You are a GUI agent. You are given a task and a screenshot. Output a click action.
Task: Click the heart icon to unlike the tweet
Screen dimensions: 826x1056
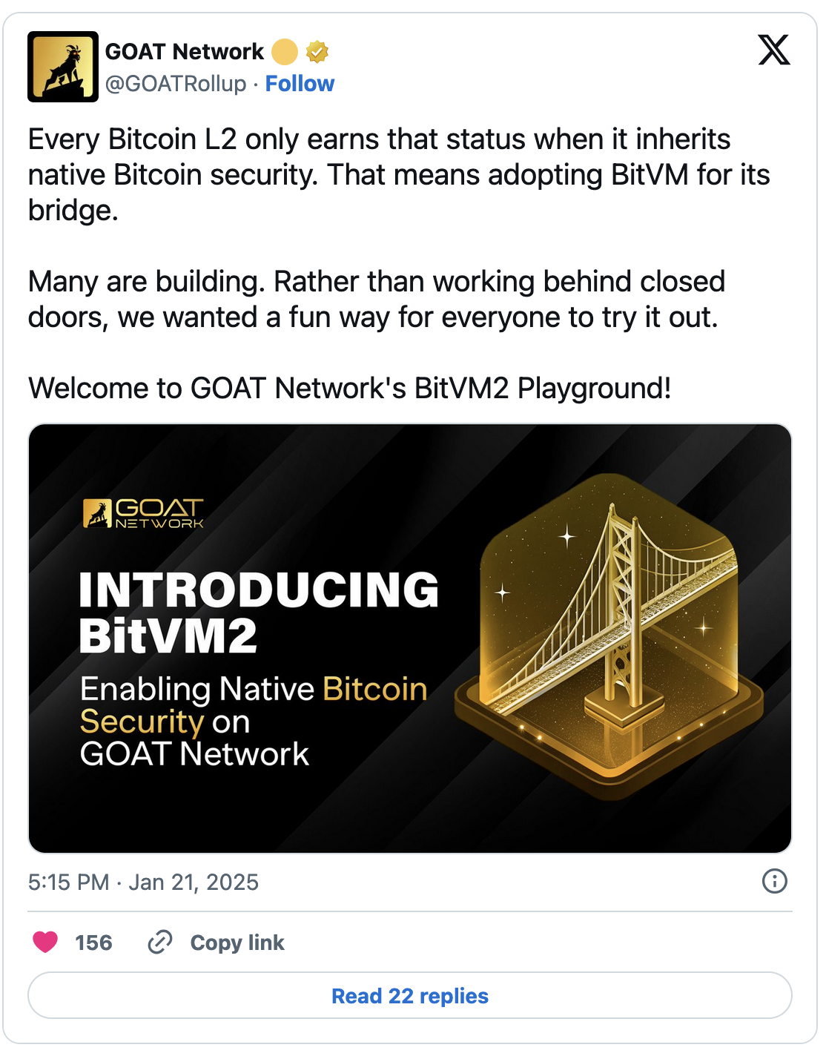tap(47, 943)
